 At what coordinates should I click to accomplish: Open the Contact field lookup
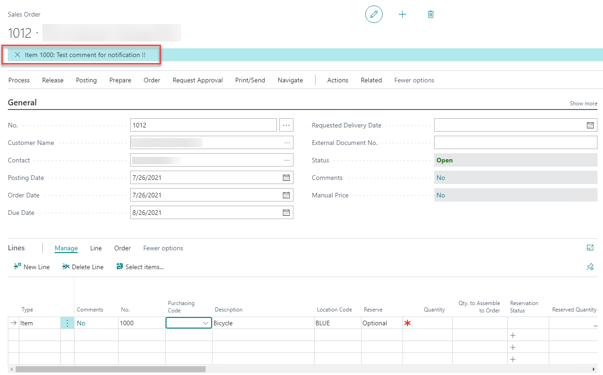tap(287, 160)
